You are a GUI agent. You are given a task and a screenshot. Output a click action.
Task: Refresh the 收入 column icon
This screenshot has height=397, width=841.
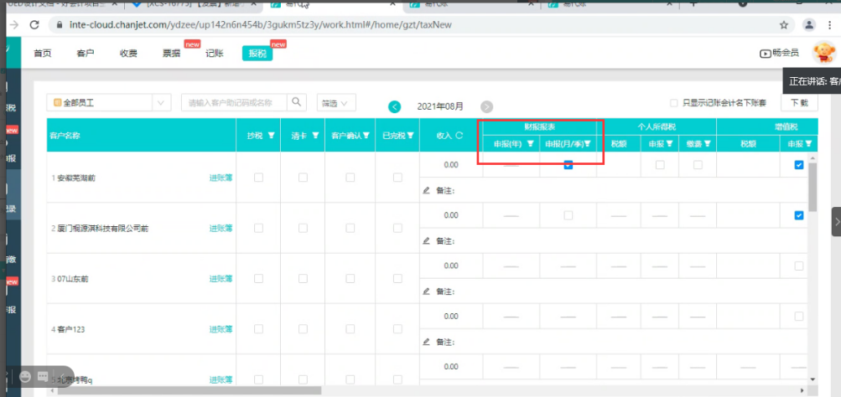pos(459,136)
